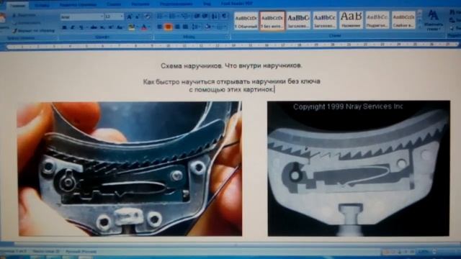The height and width of the screenshot is (259, 461).
Task: Switch to the Page Layout ribbon tab
Action: coord(78,5)
